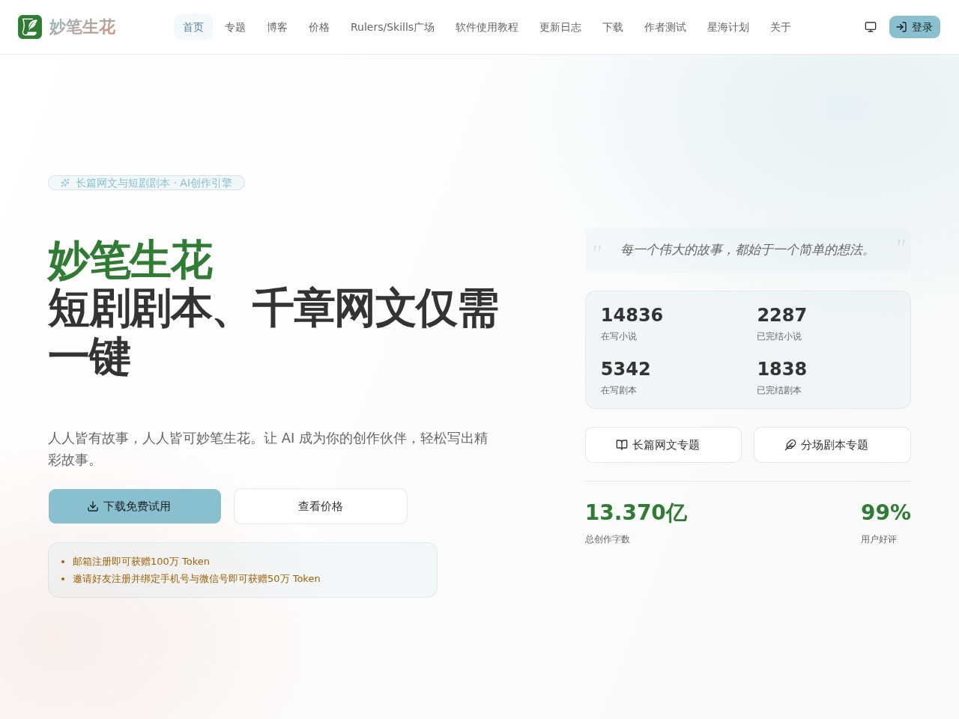Click 查看价格 button

click(321, 506)
